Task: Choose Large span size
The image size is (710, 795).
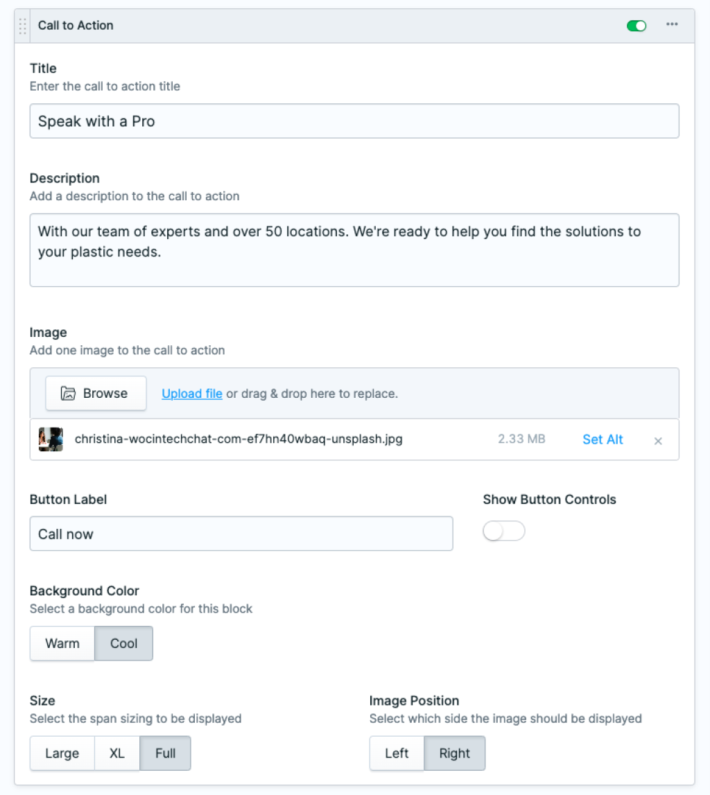Action: (x=62, y=753)
